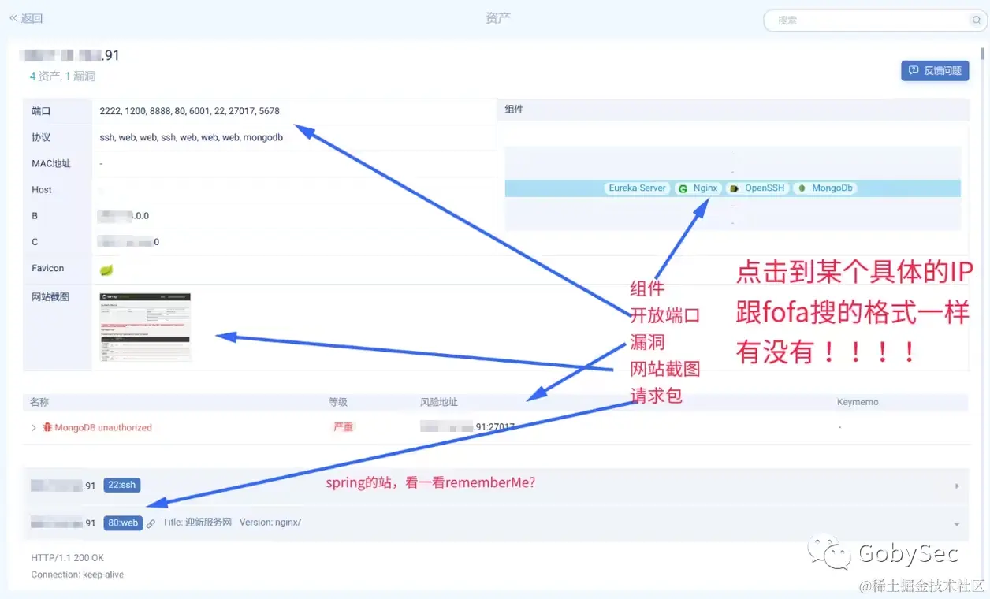The height and width of the screenshot is (599, 990).
Task: Select the 22:ssh port badge
Action: 122,485
